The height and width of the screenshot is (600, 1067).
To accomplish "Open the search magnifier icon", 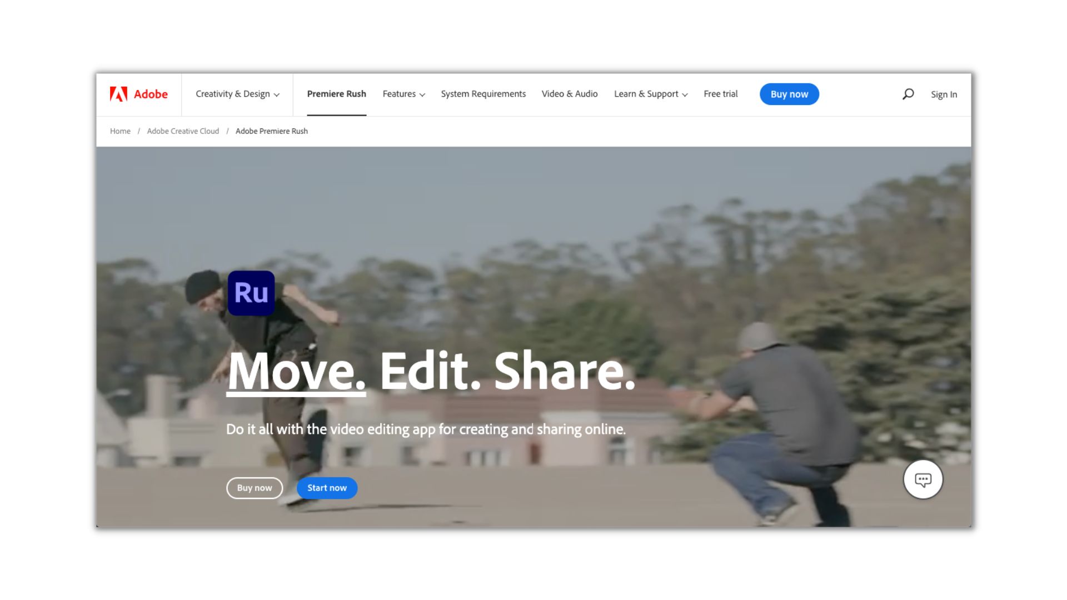I will 908,94.
